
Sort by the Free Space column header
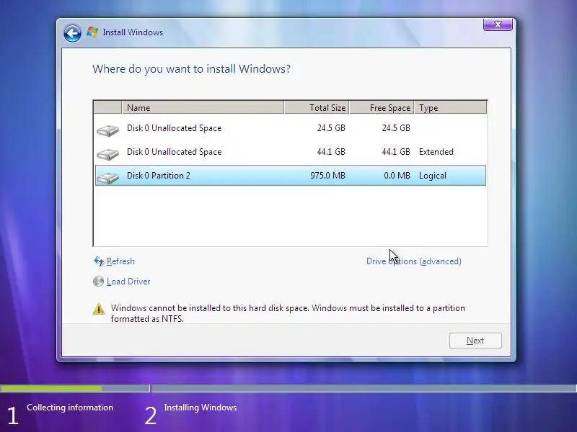pyautogui.click(x=382, y=107)
